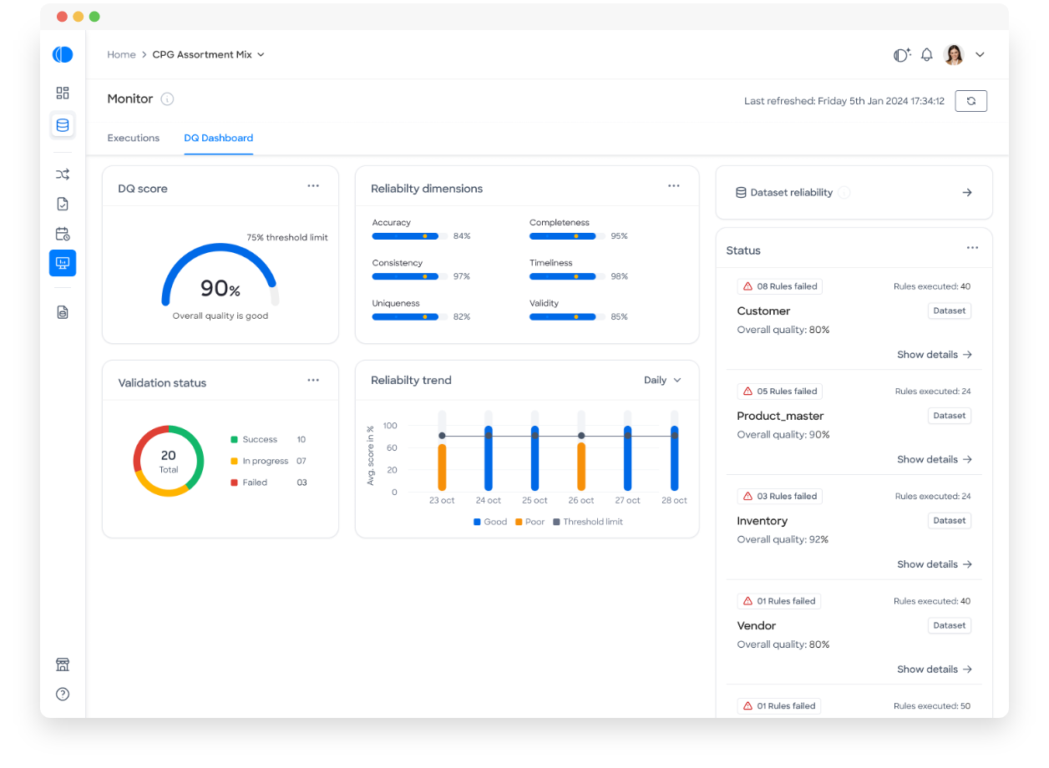
Task: Open the help question mark icon
Action: [63, 694]
